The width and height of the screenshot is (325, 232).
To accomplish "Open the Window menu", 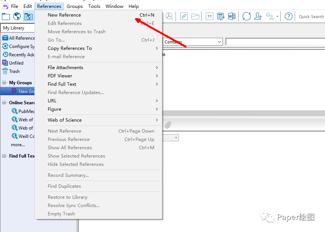I will tap(114, 6).
